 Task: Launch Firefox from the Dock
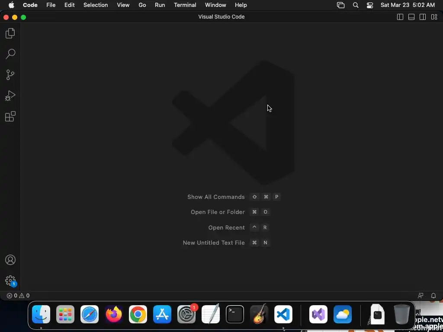tap(114, 314)
